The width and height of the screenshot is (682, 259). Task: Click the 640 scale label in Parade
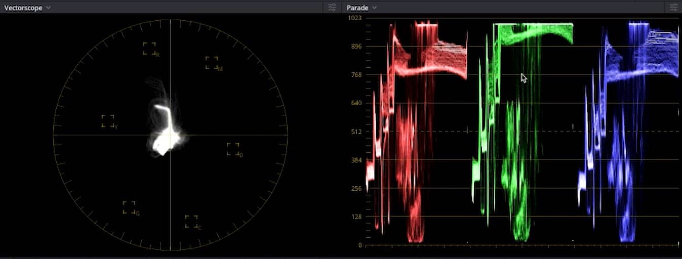[x=357, y=103]
